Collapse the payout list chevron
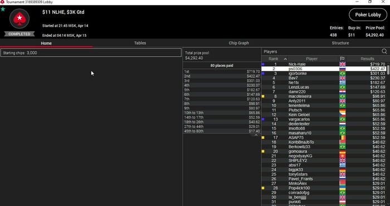This screenshot has height=206, width=390. tap(256, 135)
